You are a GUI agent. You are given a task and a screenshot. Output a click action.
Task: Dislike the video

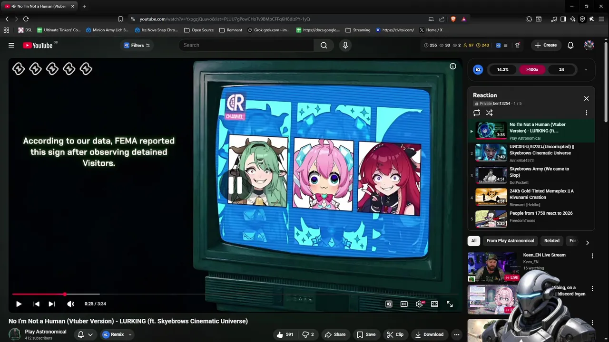pyautogui.click(x=308, y=334)
